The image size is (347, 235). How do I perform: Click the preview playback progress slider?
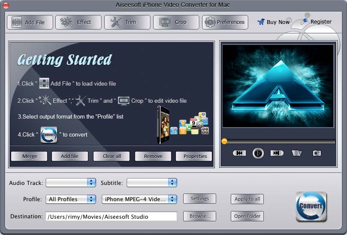click(279, 141)
